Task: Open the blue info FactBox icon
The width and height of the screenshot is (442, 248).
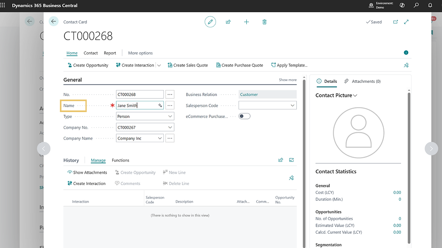Action: tap(406, 53)
